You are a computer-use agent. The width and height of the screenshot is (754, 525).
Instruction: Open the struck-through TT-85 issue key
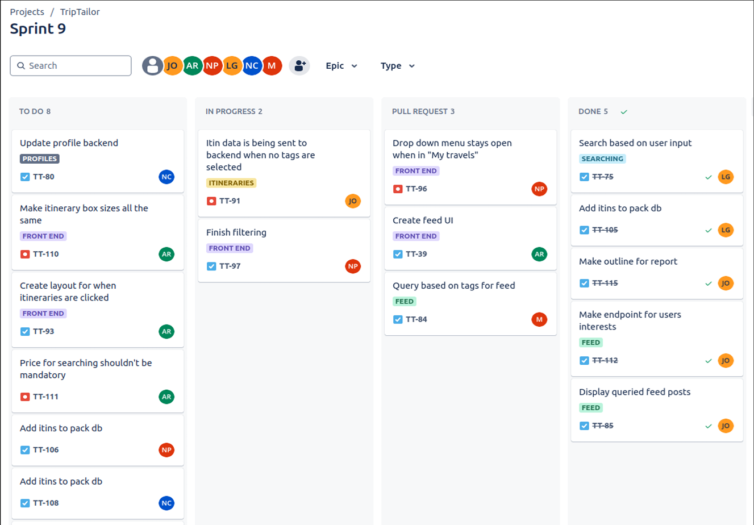tap(603, 426)
